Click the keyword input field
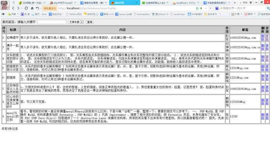The width and height of the screenshot is (270, 143). 52,22
